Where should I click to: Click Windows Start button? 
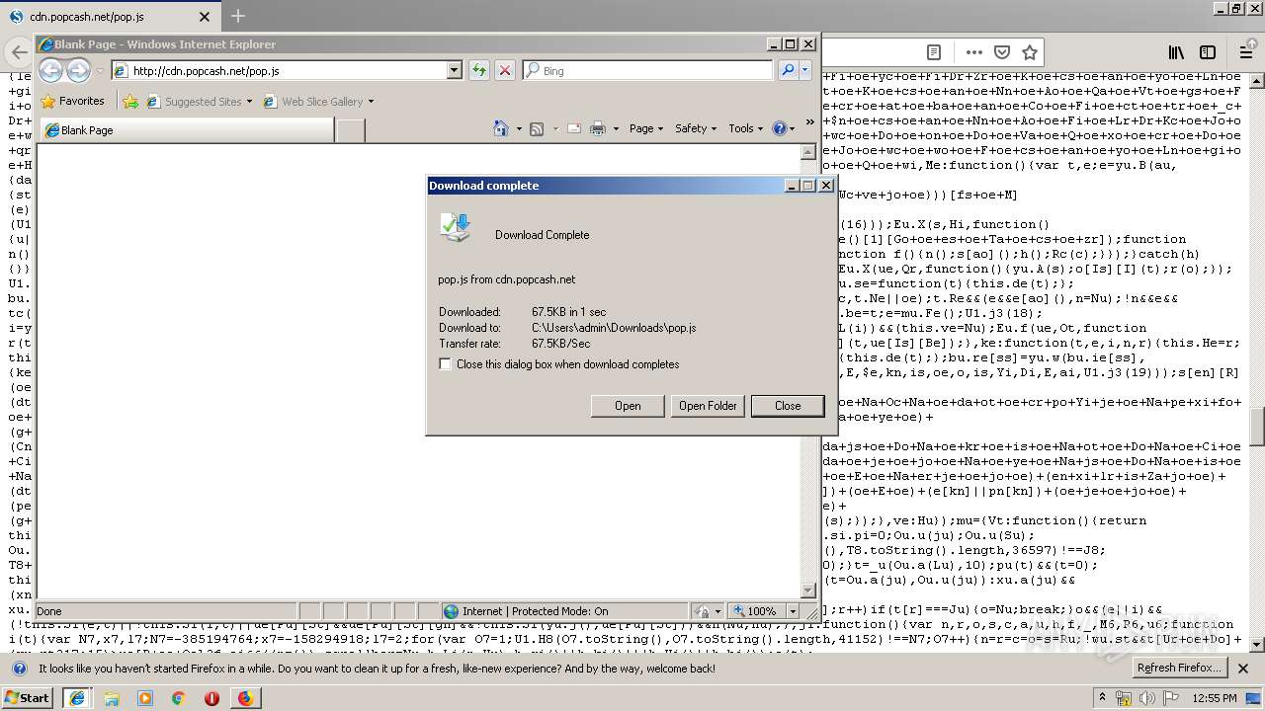click(28, 698)
